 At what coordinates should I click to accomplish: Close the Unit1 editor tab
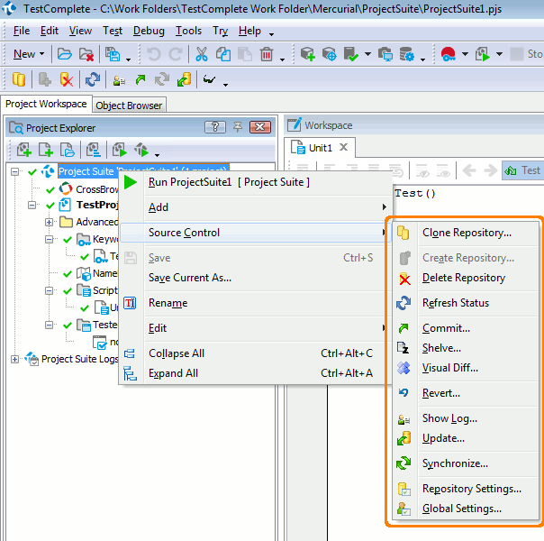point(343,147)
